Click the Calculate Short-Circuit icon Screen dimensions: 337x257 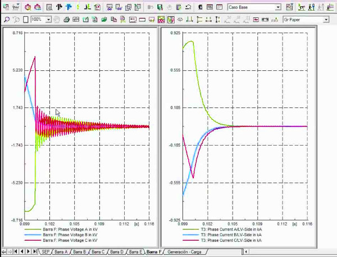(38, 7)
